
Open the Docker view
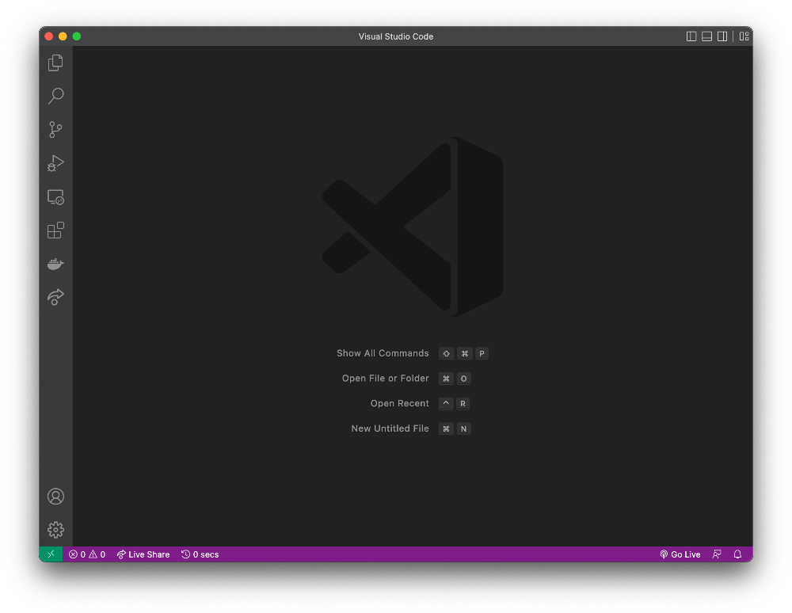tap(55, 264)
